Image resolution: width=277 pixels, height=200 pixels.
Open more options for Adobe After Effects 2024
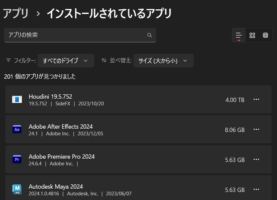[x=256, y=130]
